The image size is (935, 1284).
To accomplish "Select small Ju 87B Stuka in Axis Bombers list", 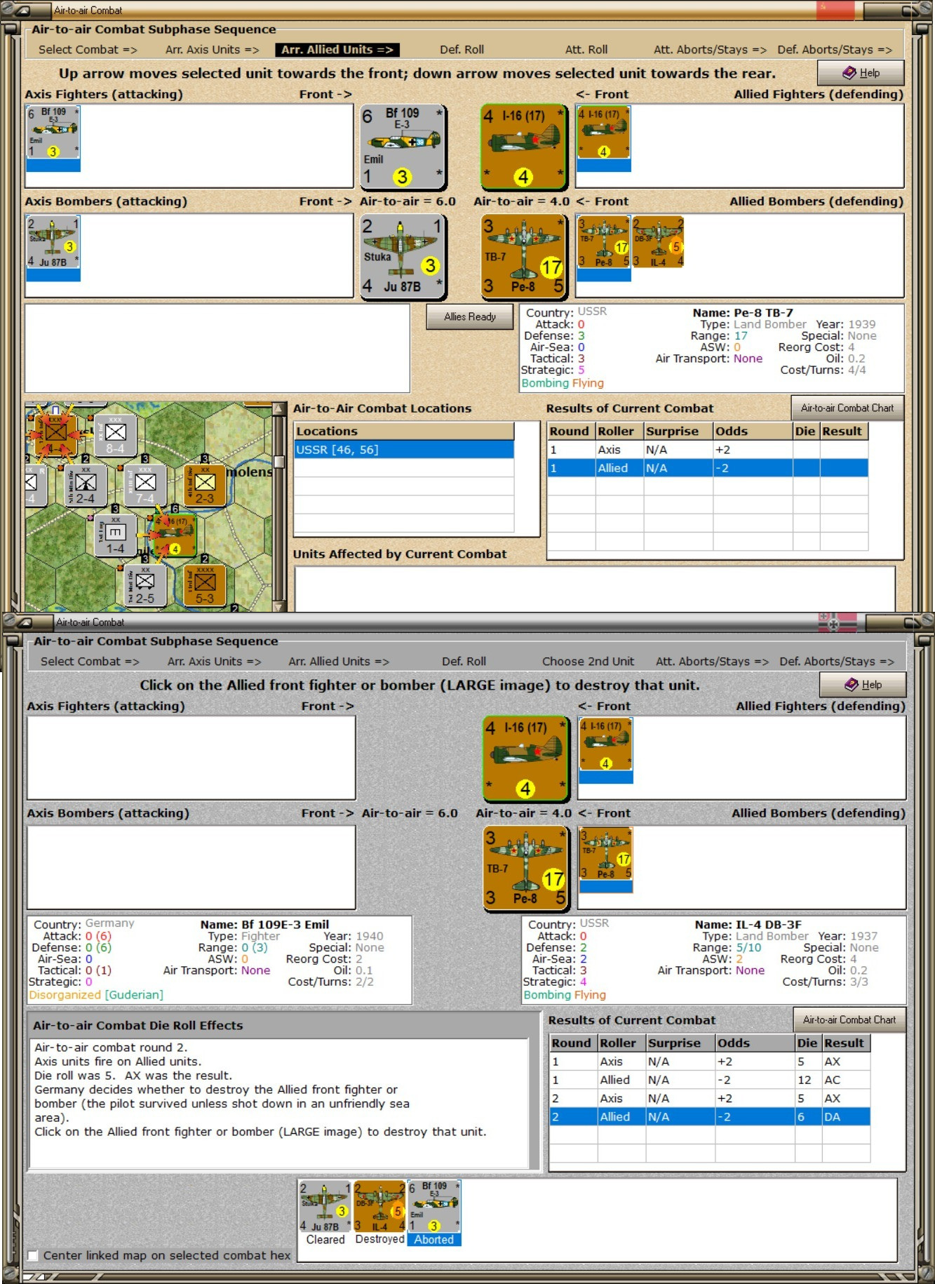I will (53, 242).
